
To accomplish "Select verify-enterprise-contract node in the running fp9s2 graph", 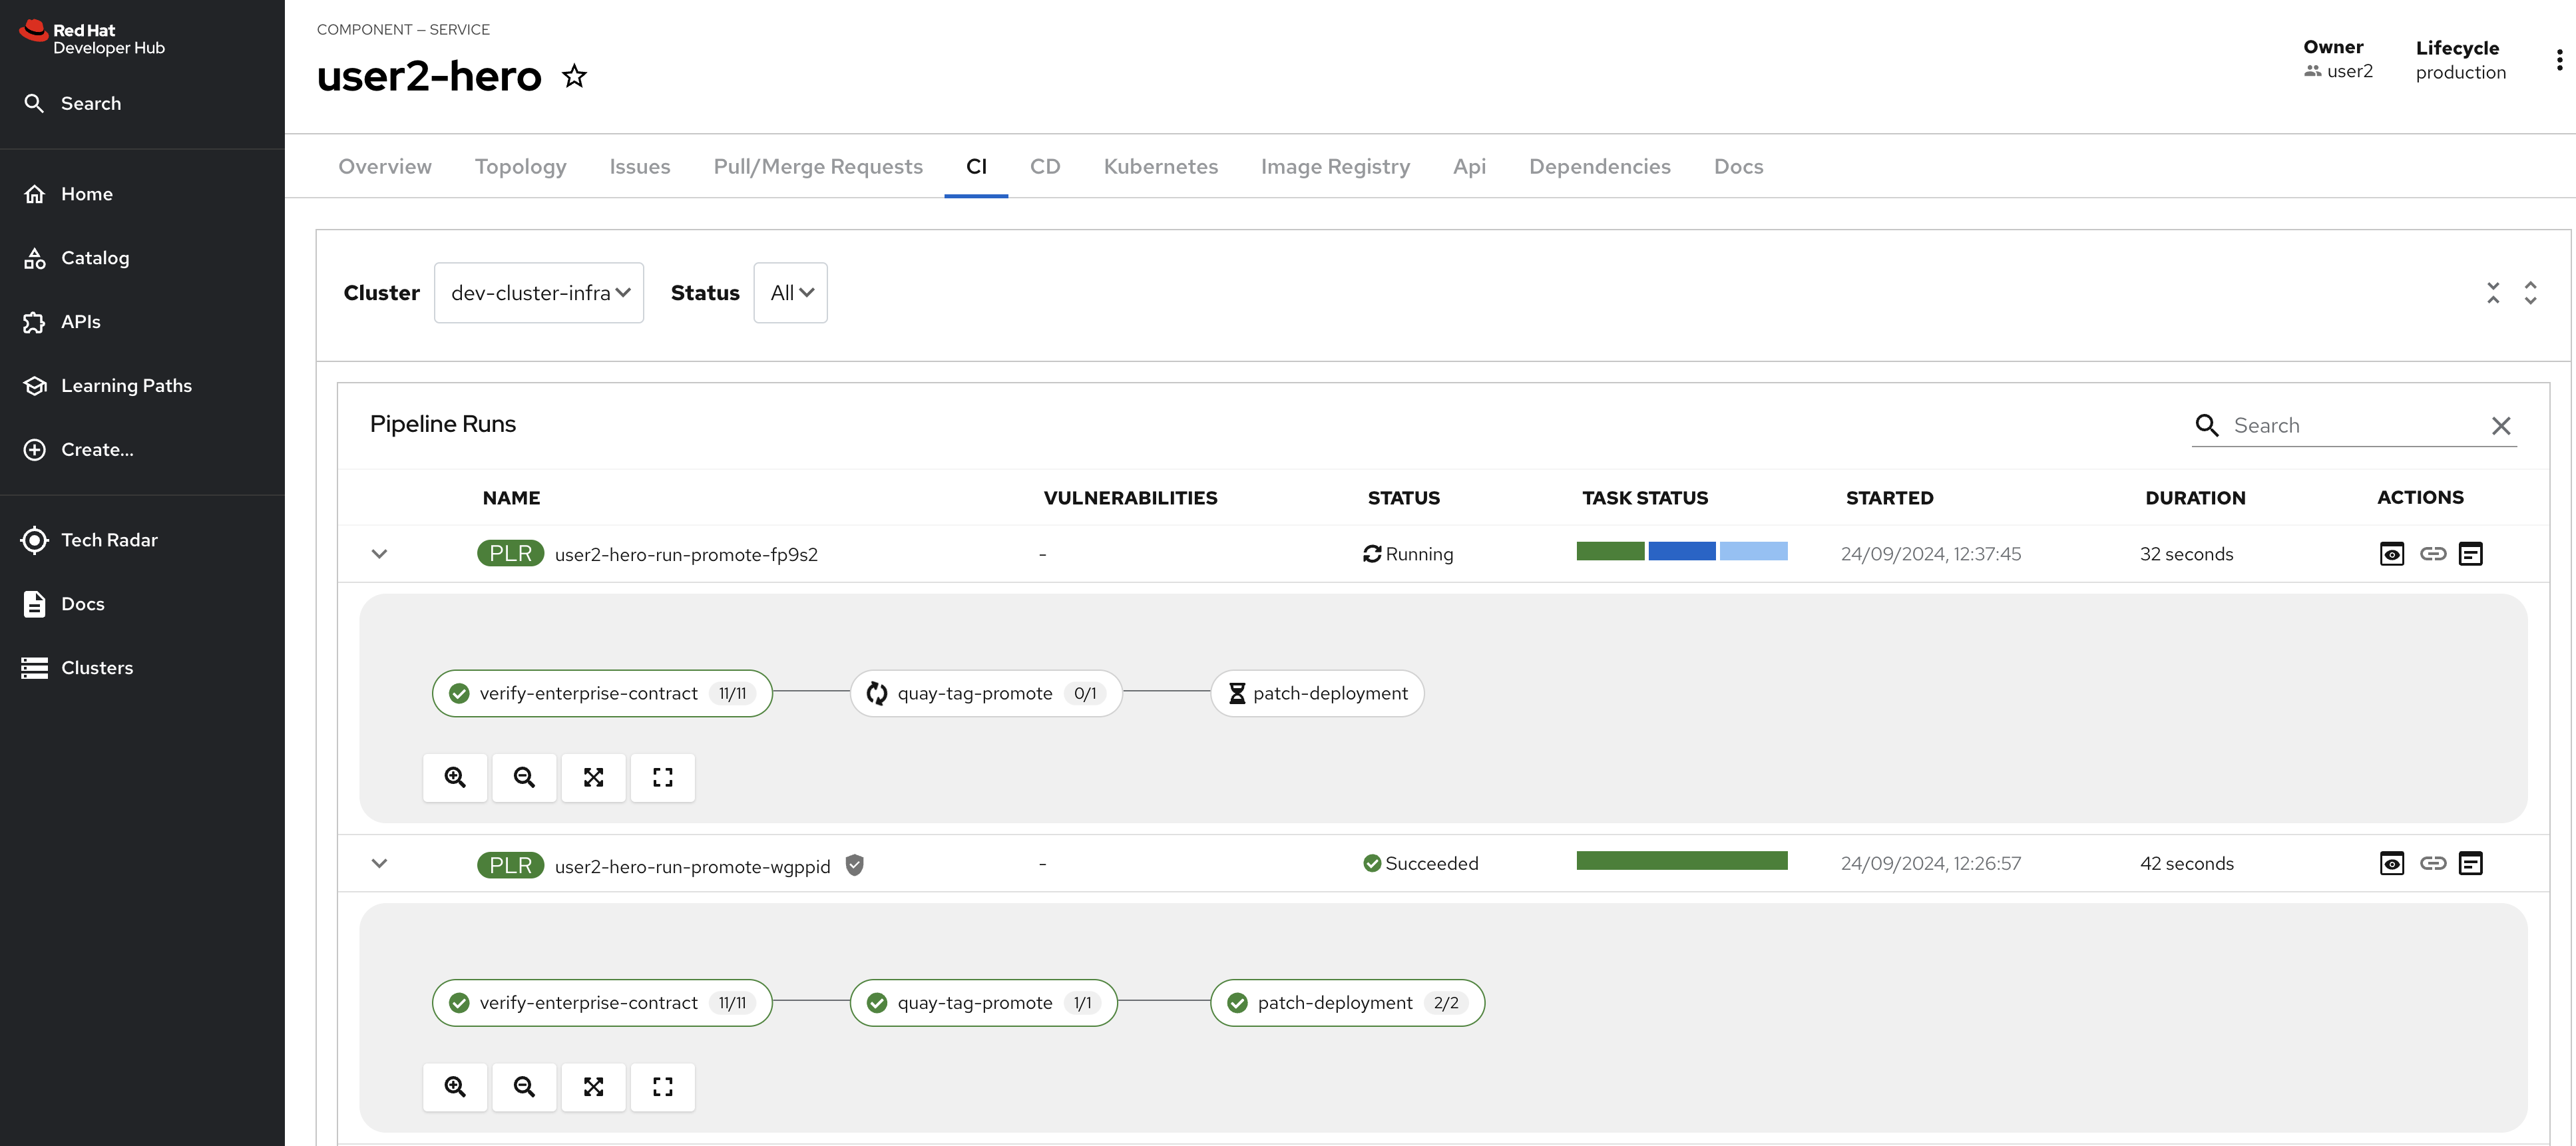I will pyautogui.click(x=602, y=694).
